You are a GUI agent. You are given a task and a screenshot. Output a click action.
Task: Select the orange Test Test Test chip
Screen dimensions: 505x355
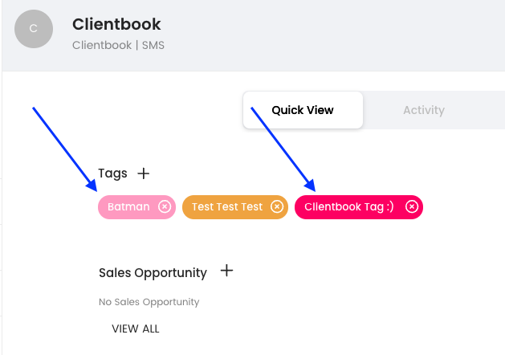[227, 207]
